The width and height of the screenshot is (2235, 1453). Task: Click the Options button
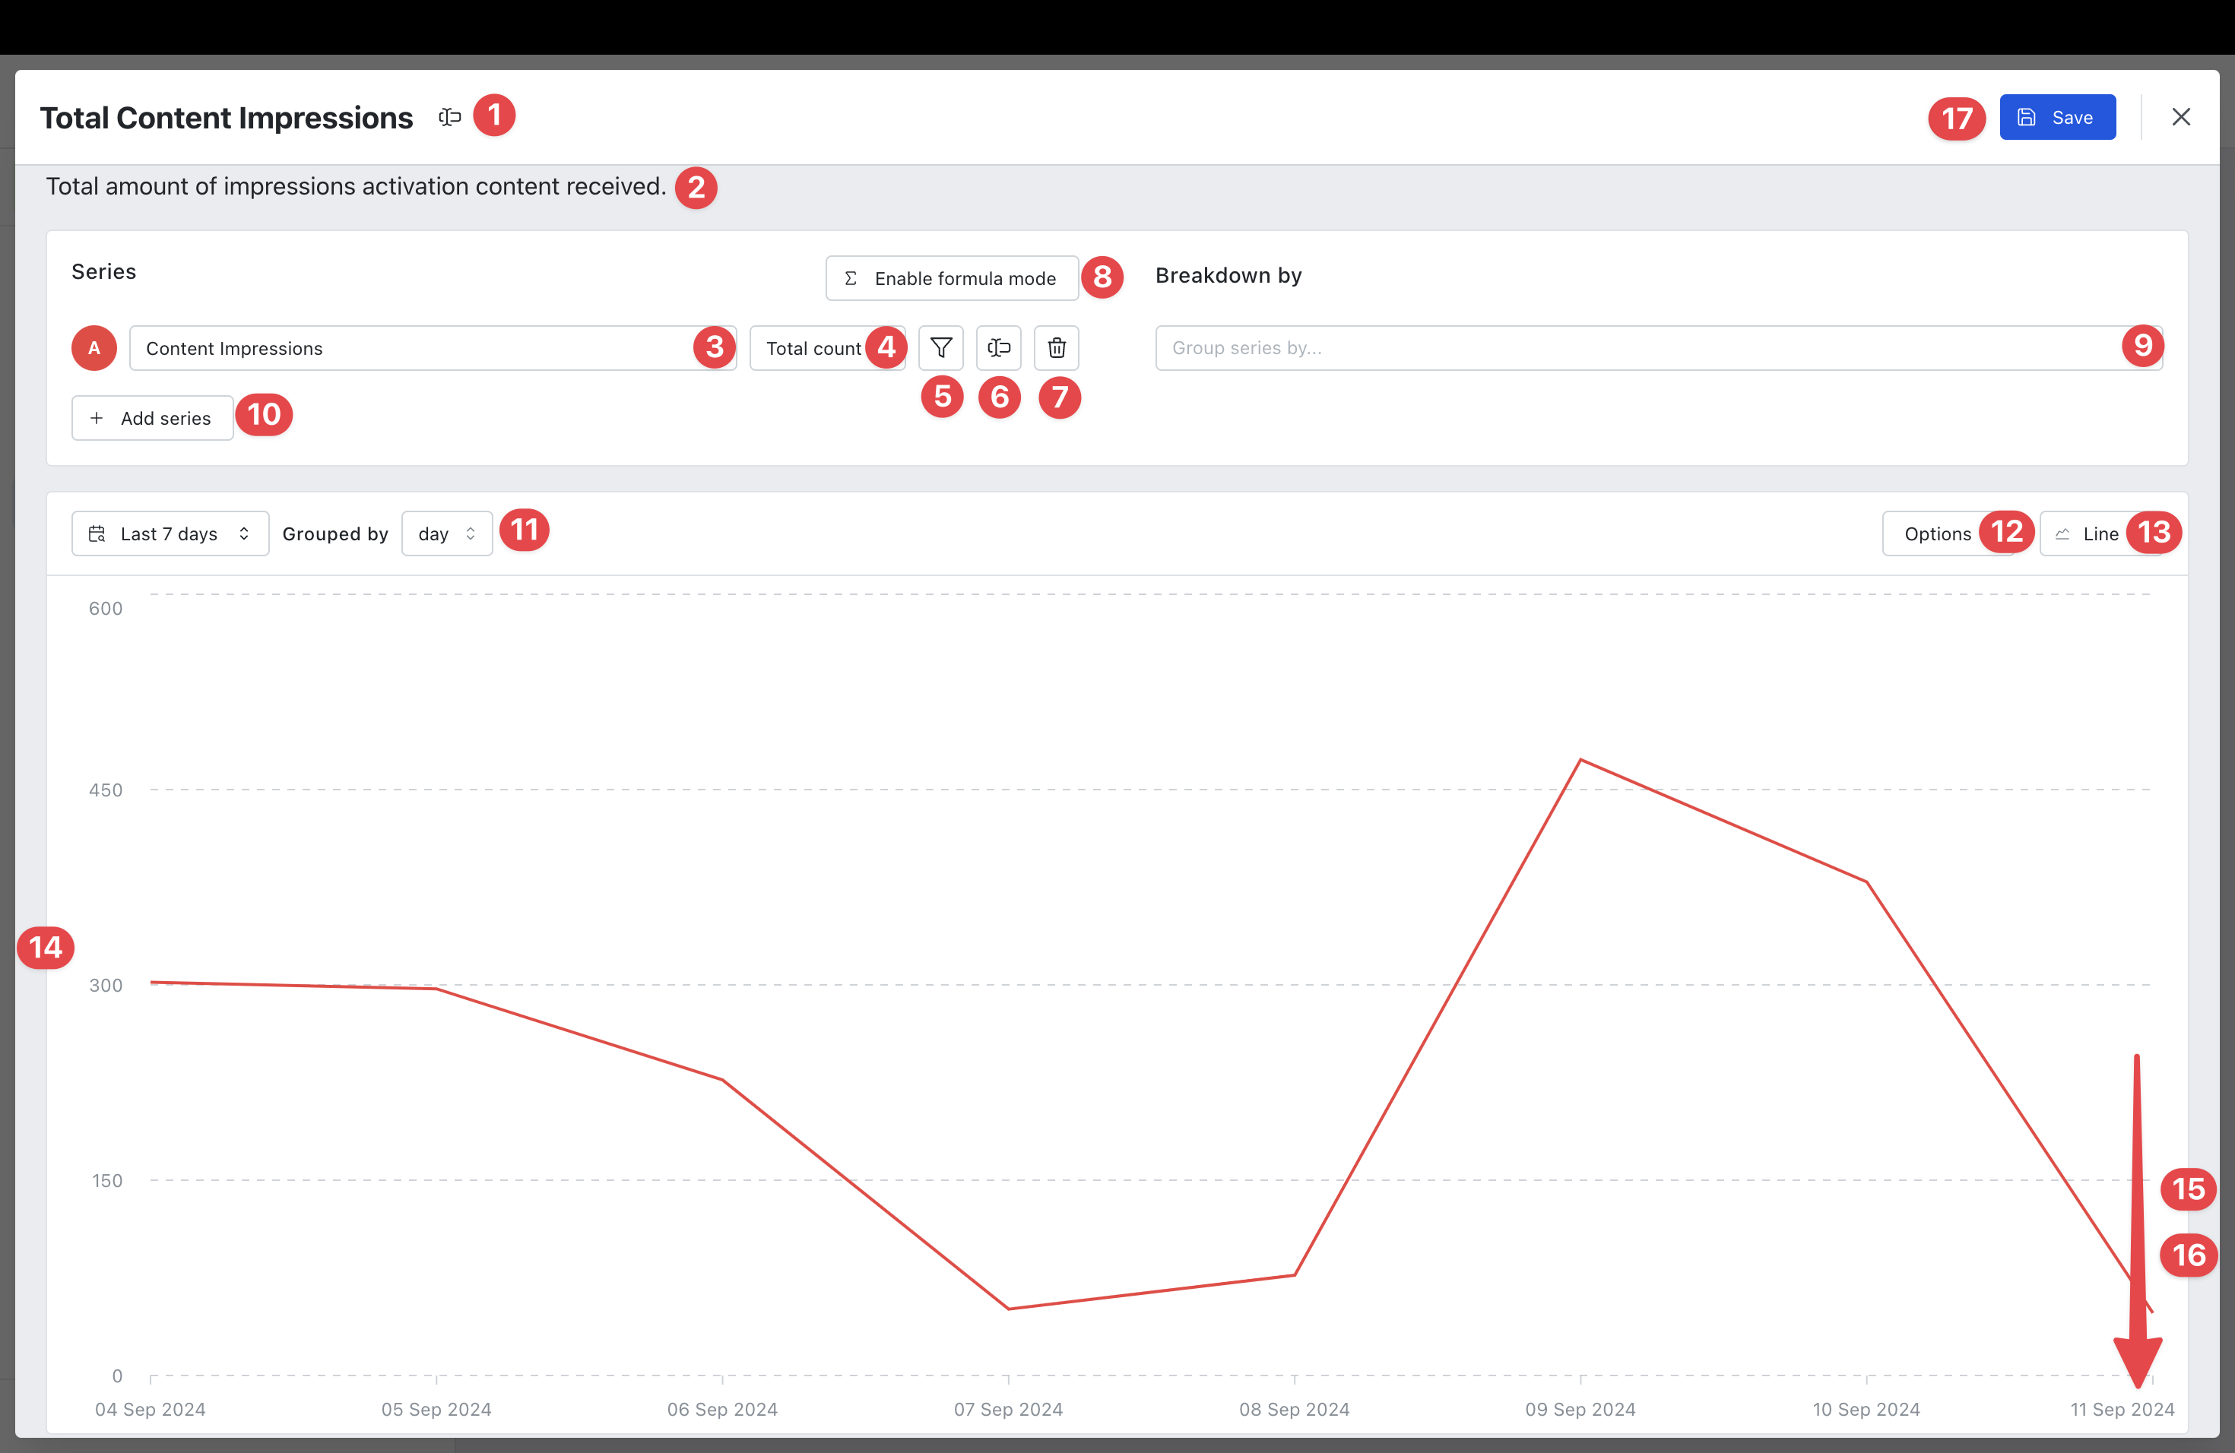coord(1936,534)
